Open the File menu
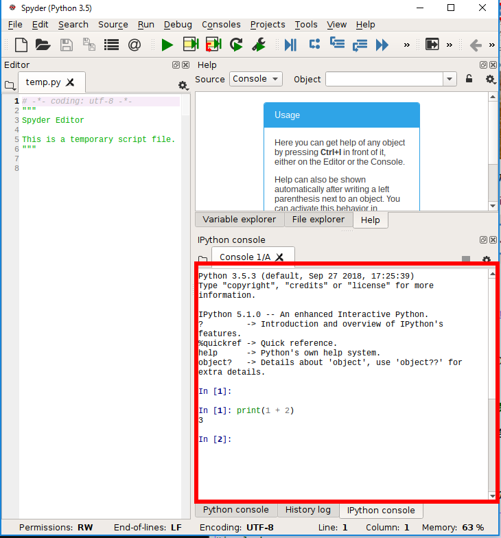 tap(15, 25)
